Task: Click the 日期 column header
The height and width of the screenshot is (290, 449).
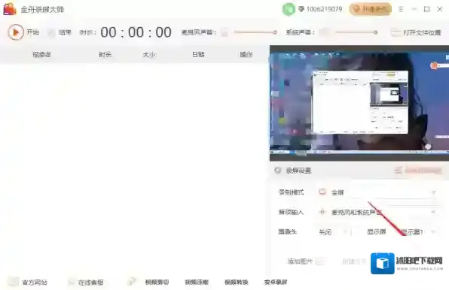Action: click(198, 54)
